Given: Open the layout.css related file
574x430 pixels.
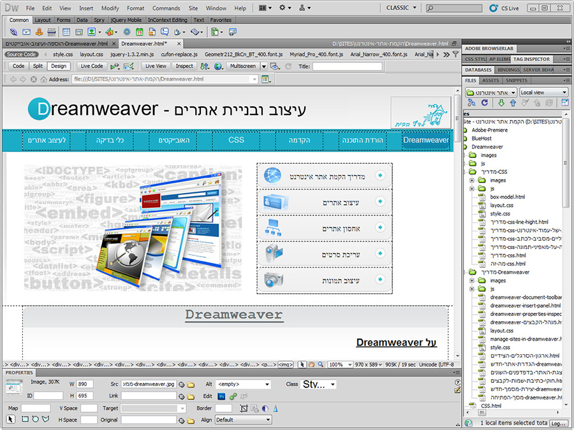Looking at the screenshot, I should (91, 55).
